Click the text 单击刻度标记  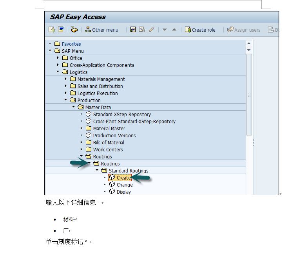[64, 241]
